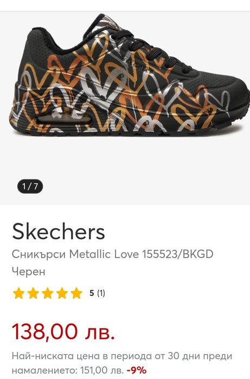Image resolution: width=250 pixels, height=379 pixels.
Task: Tap the 1 / 7 image counter badge
Action: 30,187
